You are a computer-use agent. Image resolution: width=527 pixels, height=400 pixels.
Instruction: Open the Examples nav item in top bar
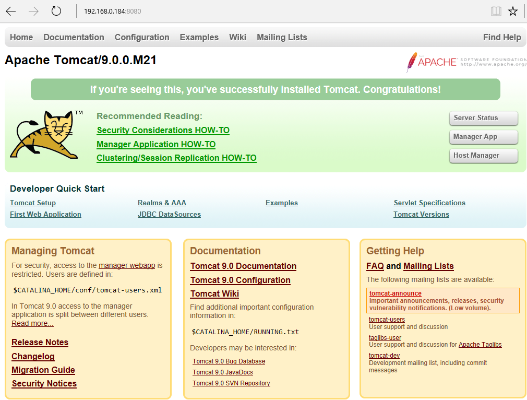199,37
